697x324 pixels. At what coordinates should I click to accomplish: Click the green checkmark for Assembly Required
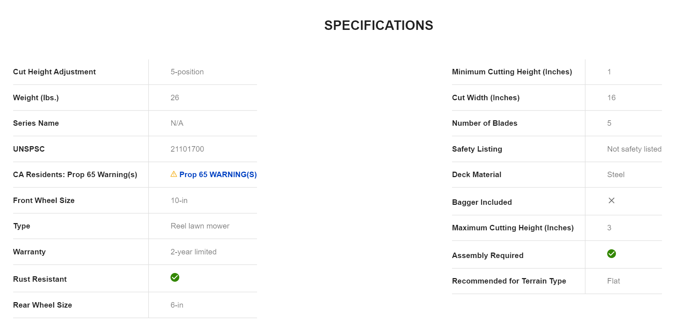[x=611, y=254]
